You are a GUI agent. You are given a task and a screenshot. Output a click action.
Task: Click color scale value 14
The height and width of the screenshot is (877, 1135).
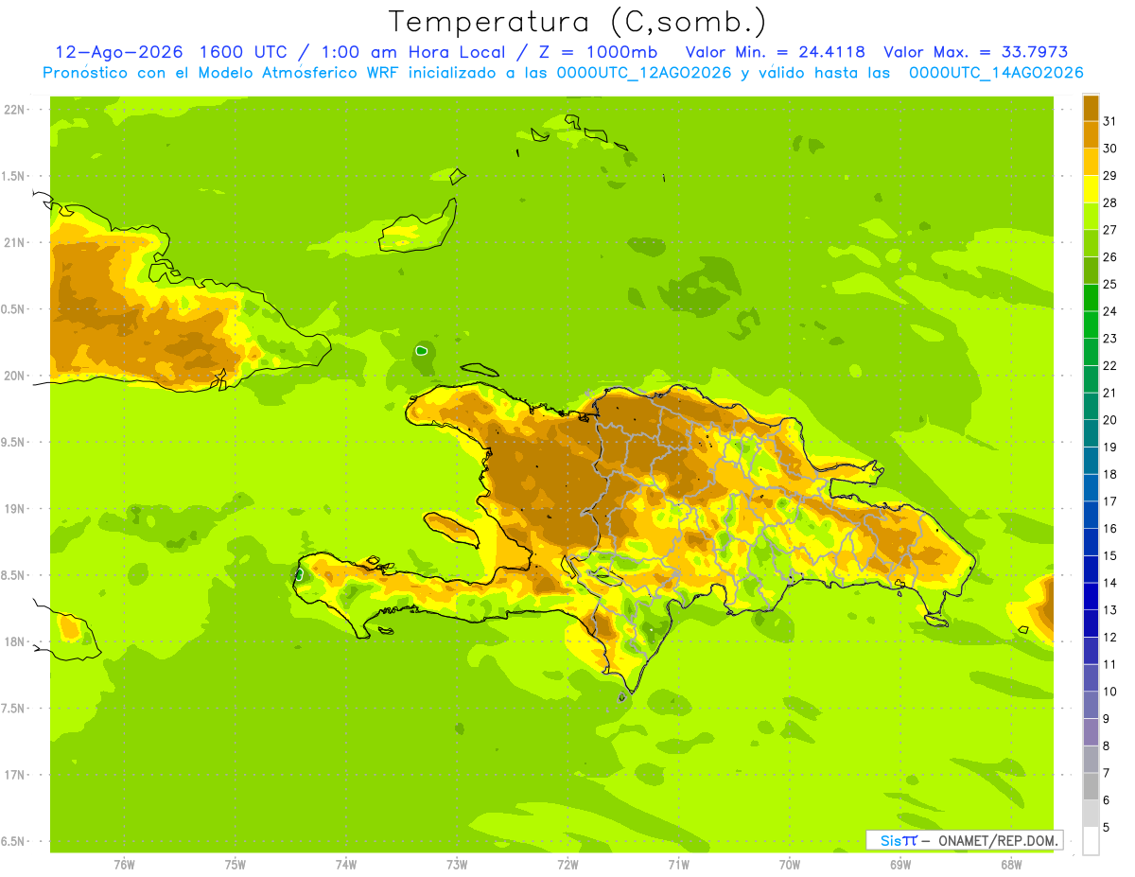coord(1109,583)
